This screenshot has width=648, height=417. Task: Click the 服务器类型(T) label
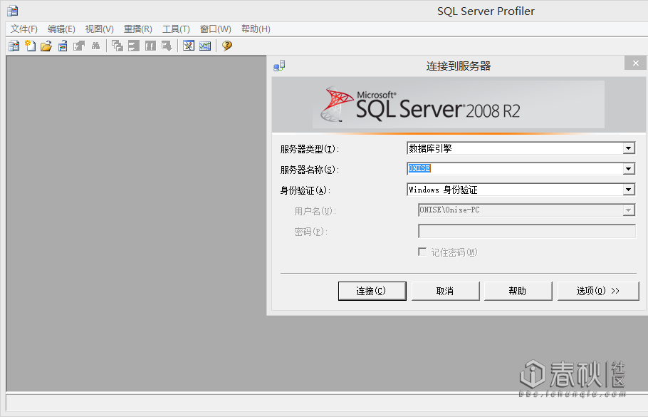click(309, 149)
